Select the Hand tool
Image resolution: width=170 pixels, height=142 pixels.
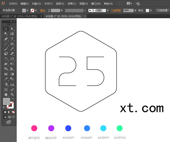6,95
